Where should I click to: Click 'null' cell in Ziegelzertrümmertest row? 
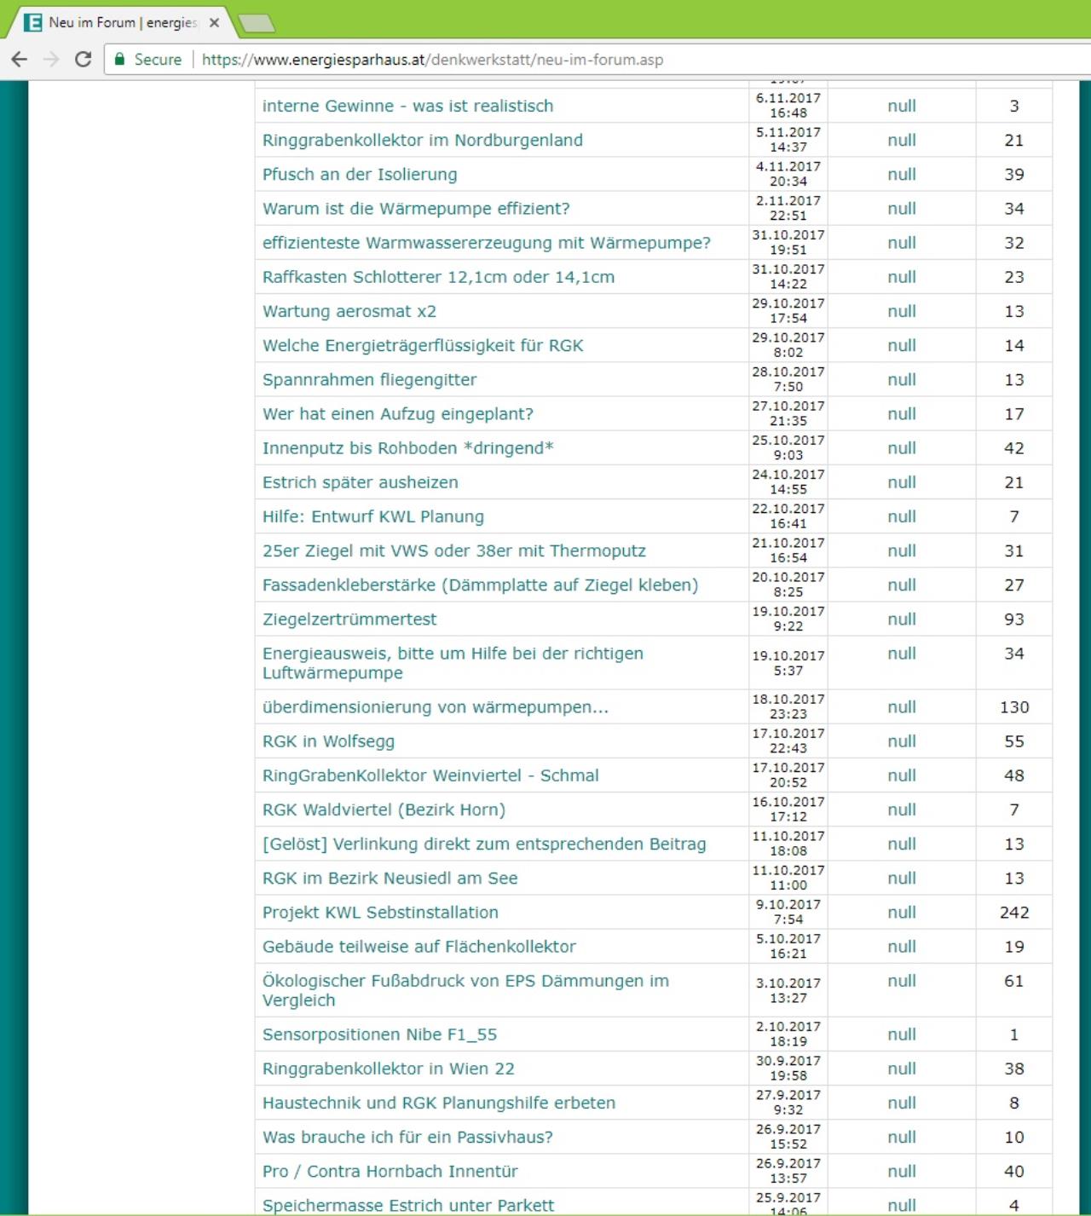pos(902,620)
